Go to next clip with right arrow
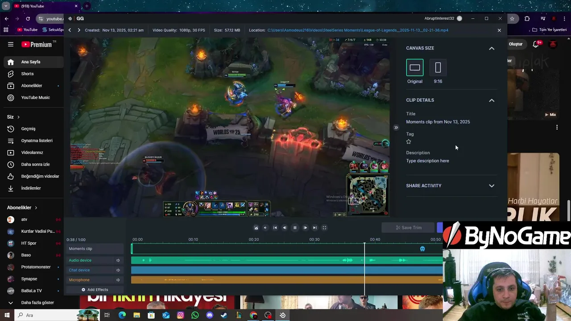 (79, 30)
